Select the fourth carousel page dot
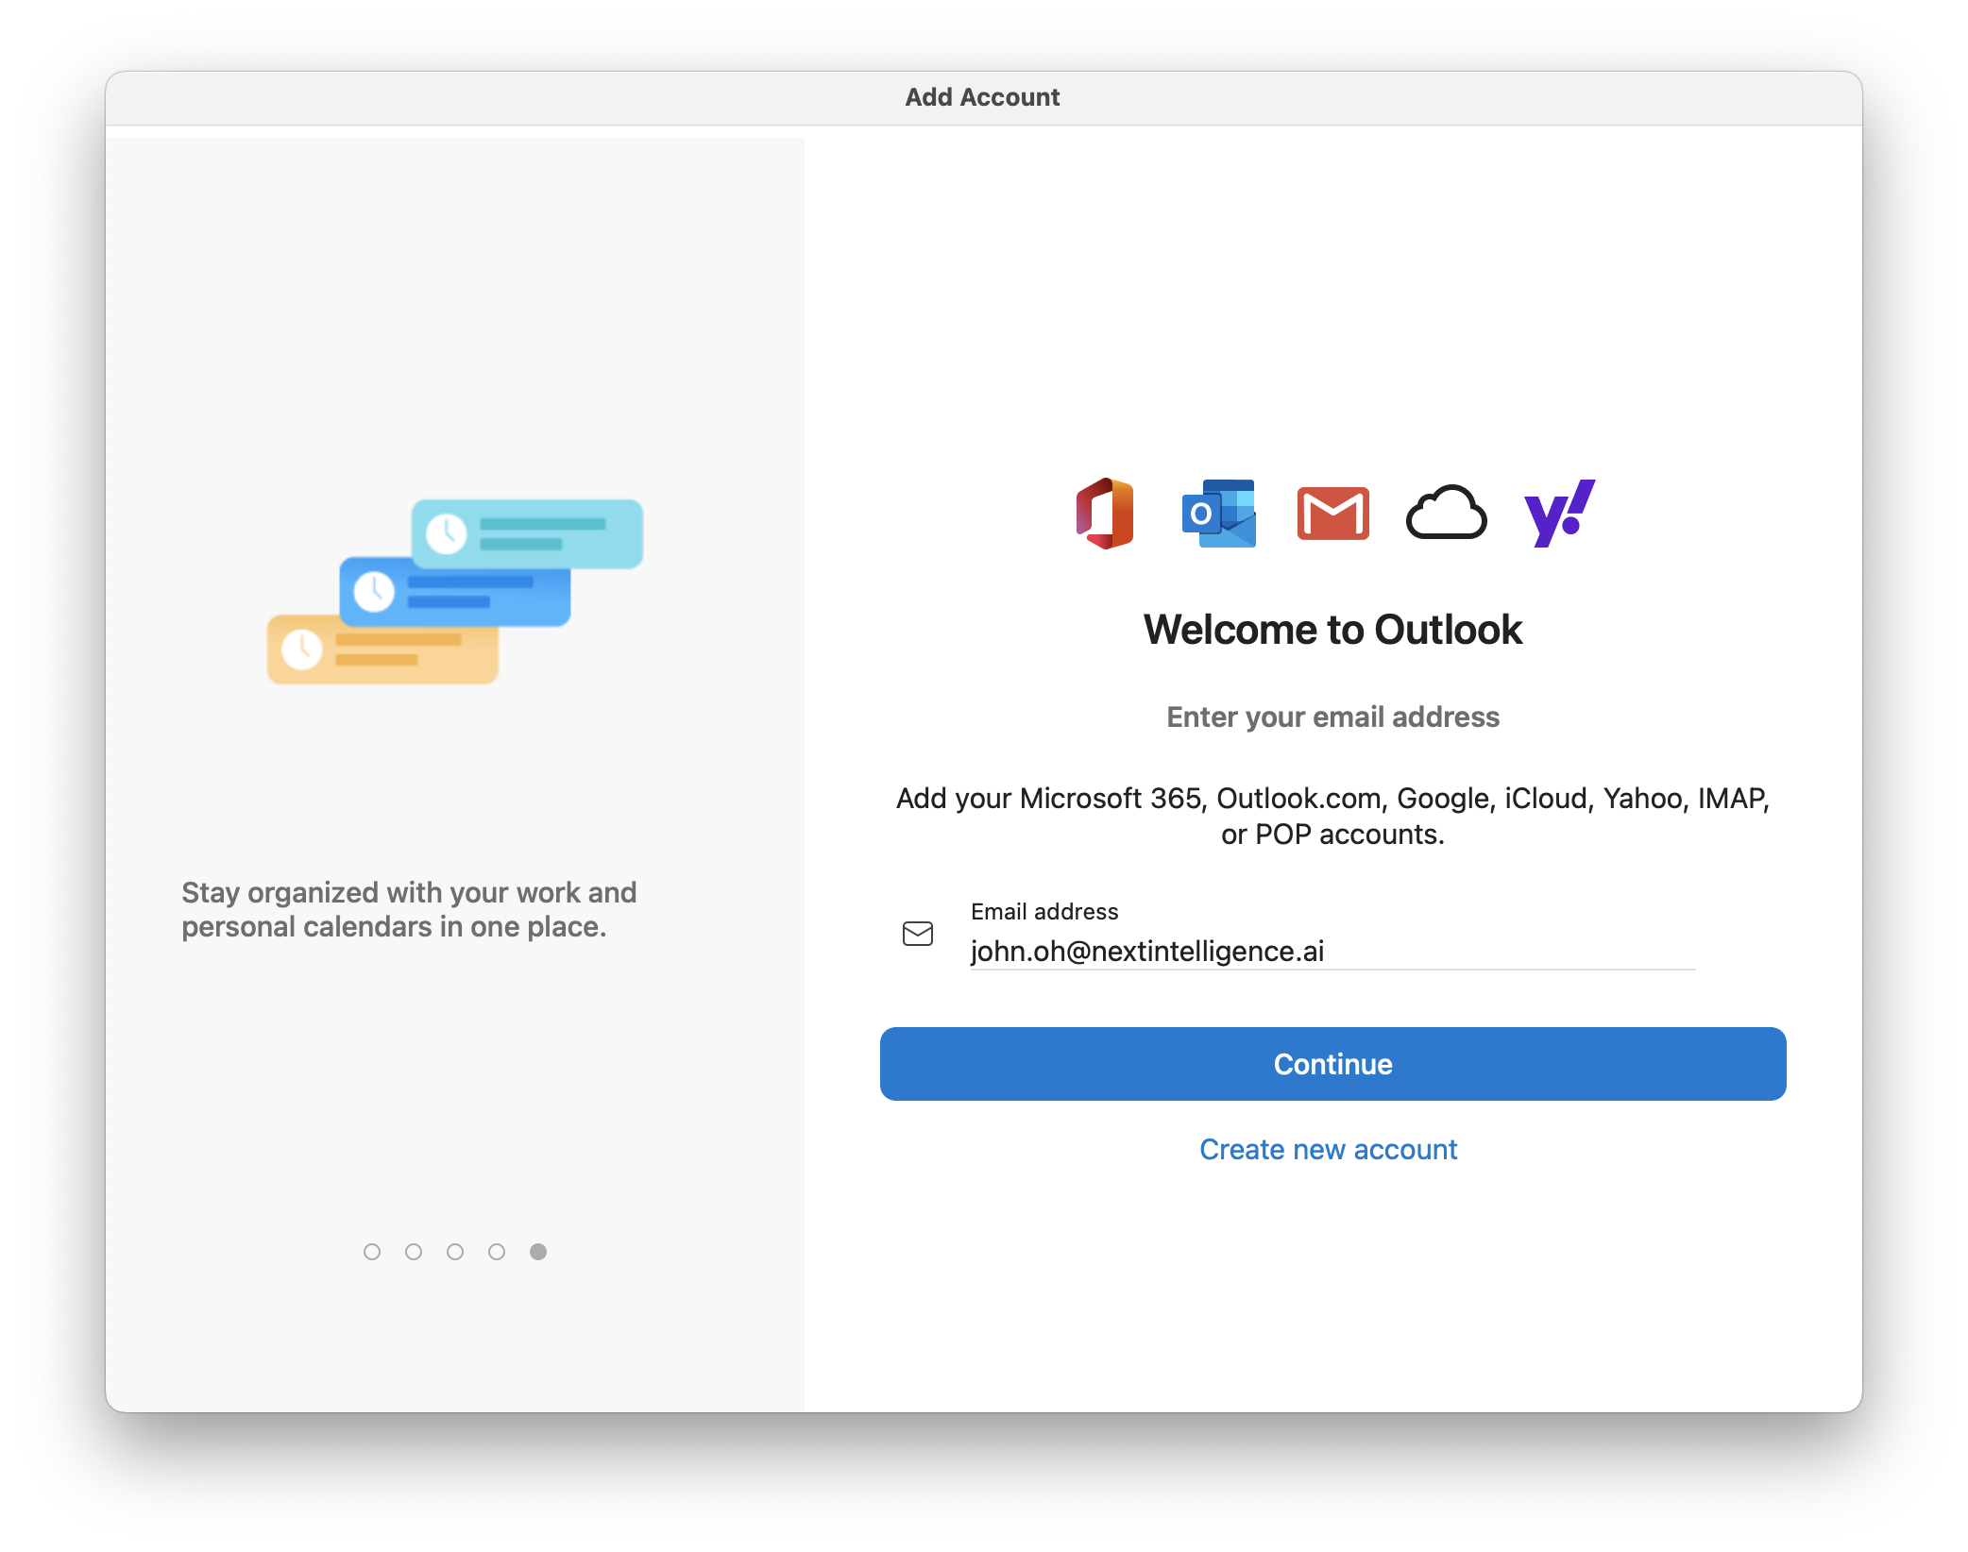The height and width of the screenshot is (1552, 1968). tap(497, 1252)
